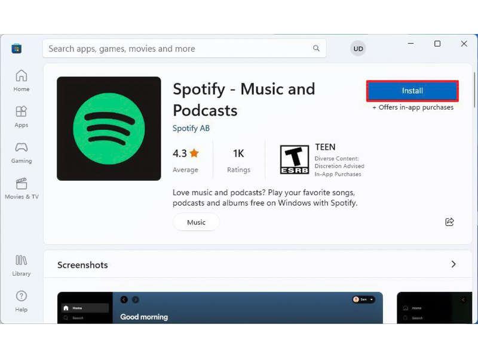Click the TEEN rating label

point(325,147)
